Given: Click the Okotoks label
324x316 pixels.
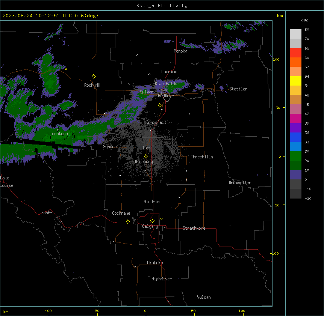Looking at the screenshot, I should [155, 263].
